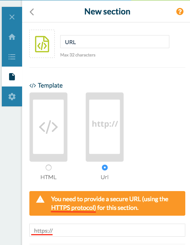Open the list menu icon in sidebar
The width and height of the screenshot is (190, 245).
coord(12,57)
